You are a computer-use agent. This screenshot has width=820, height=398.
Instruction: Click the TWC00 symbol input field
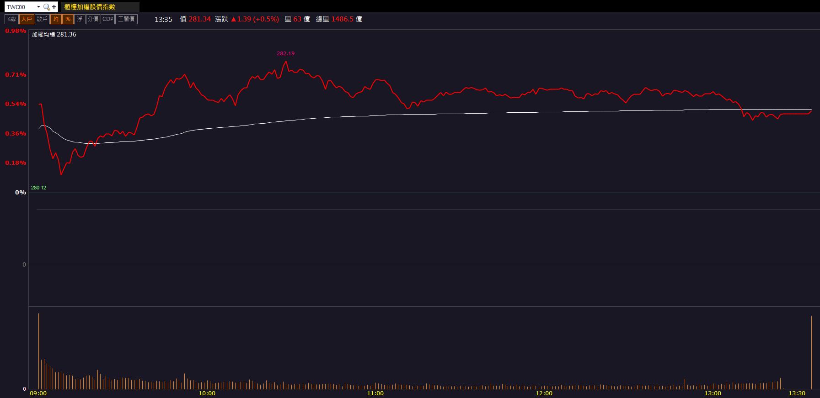[20, 7]
